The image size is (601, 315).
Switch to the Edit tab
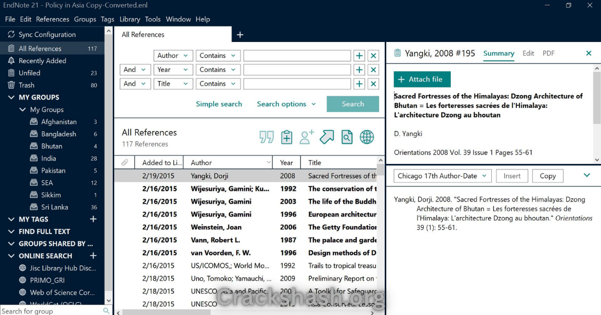tap(528, 53)
